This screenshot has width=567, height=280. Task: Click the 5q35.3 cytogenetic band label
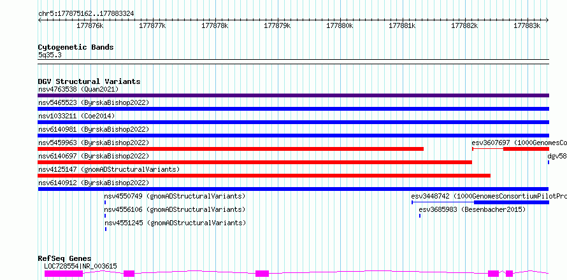pyautogui.click(x=48, y=55)
